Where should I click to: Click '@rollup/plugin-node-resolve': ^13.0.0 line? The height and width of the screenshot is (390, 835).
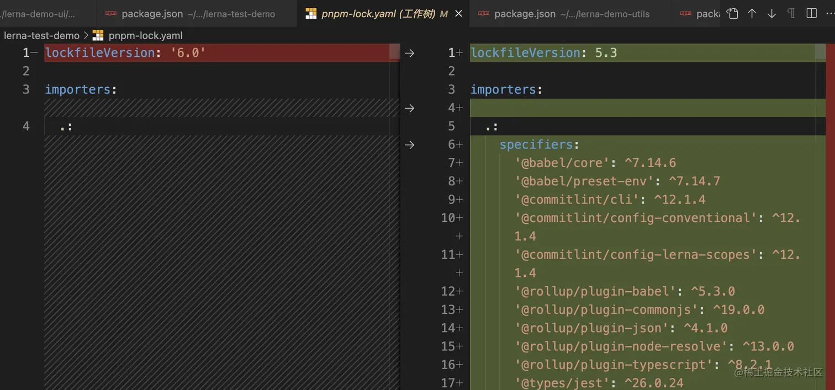pyautogui.click(x=654, y=346)
